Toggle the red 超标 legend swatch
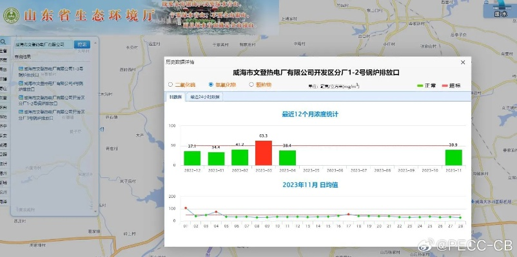Viewport: 517px width, 257px height. pos(445,85)
